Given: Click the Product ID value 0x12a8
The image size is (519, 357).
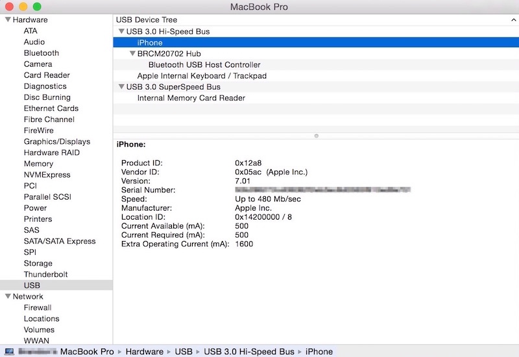Looking at the screenshot, I should point(248,163).
